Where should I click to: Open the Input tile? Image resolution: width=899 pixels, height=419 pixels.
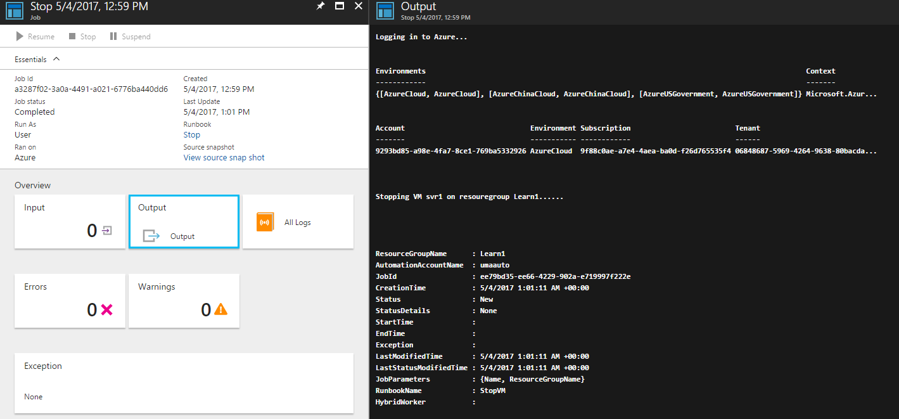[x=70, y=221]
